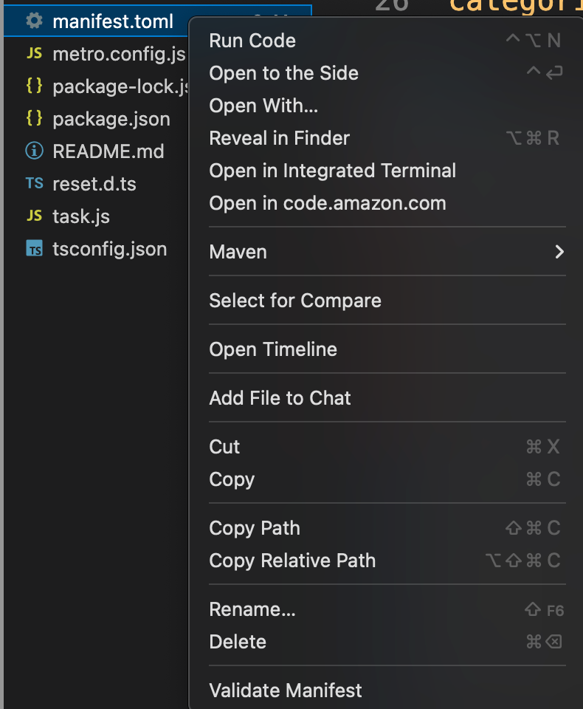This screenshot has height=709, width=583.
Task: Choose Select for Compare
Action: point(295,301)
